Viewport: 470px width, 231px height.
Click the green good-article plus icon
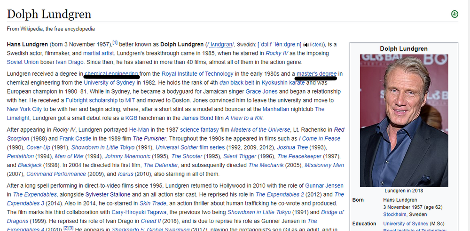(454, 14)
